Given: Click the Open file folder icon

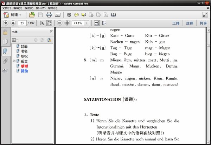Looking at the screenshot, I should coord(32,15).
